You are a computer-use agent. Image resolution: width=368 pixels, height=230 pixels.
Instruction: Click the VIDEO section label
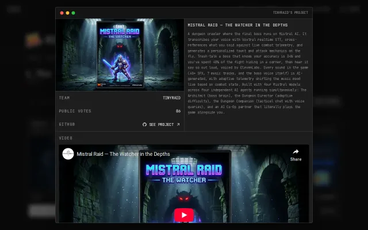[66, 138]
